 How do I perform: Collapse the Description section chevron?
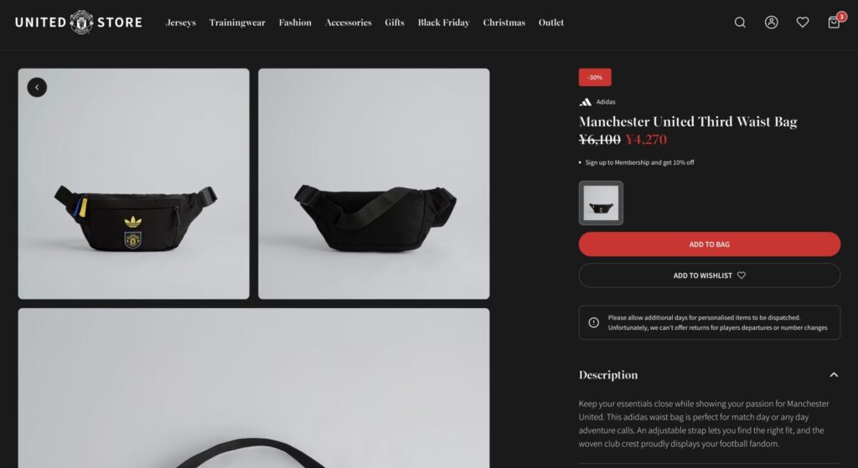pos(834,375)
